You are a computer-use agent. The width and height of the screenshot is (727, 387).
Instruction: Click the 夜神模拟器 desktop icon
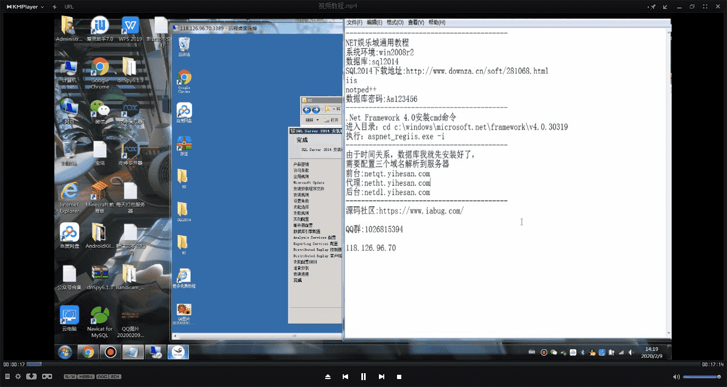click(x=130, y=112)
